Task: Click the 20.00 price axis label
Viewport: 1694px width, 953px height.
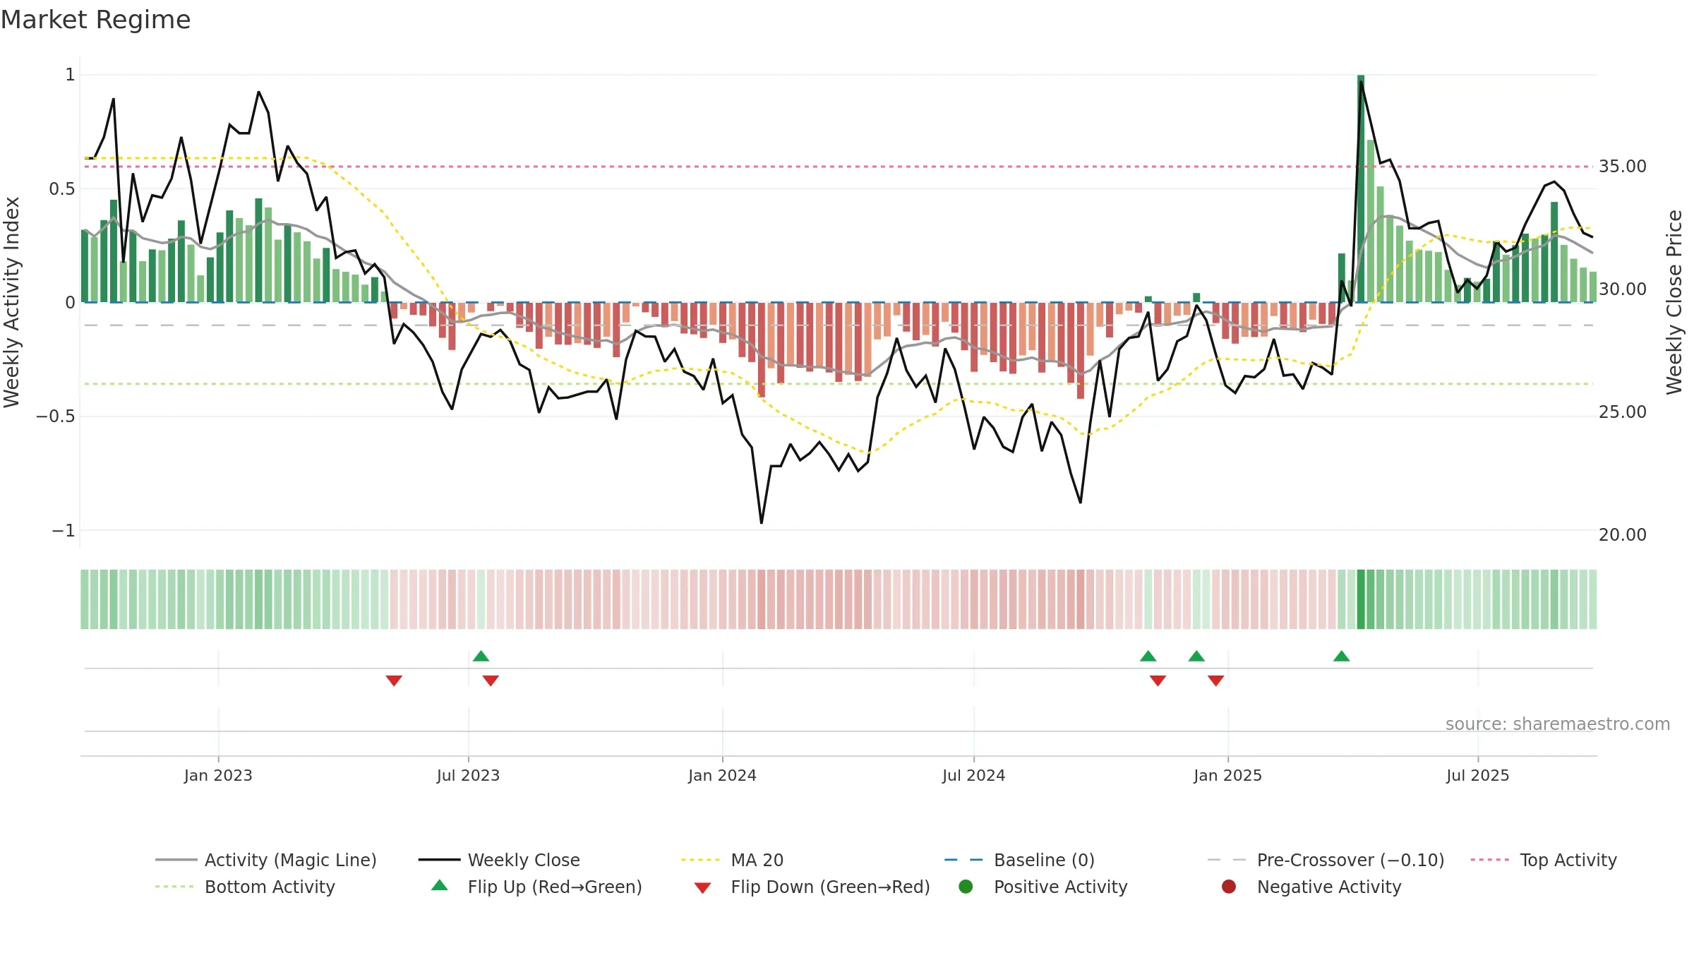Action: 1622,535
